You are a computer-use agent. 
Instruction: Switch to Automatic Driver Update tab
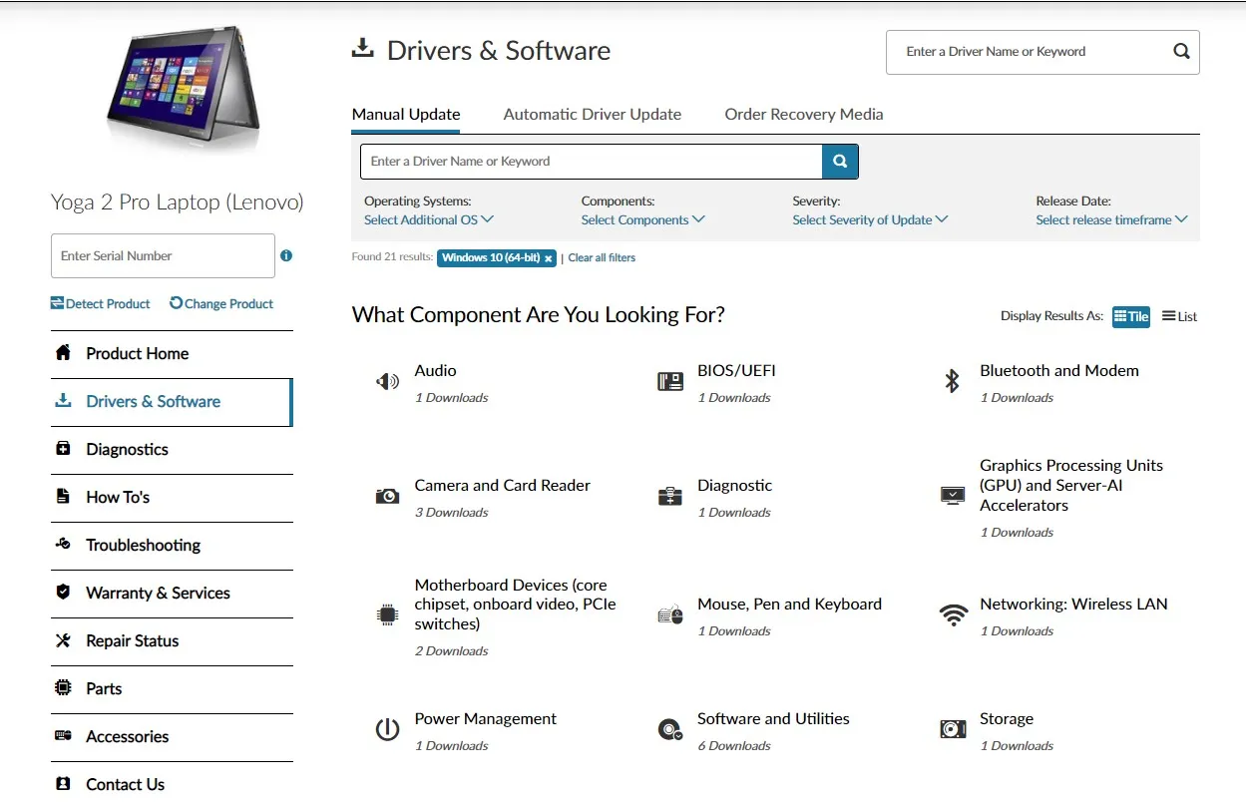(593, 114)
